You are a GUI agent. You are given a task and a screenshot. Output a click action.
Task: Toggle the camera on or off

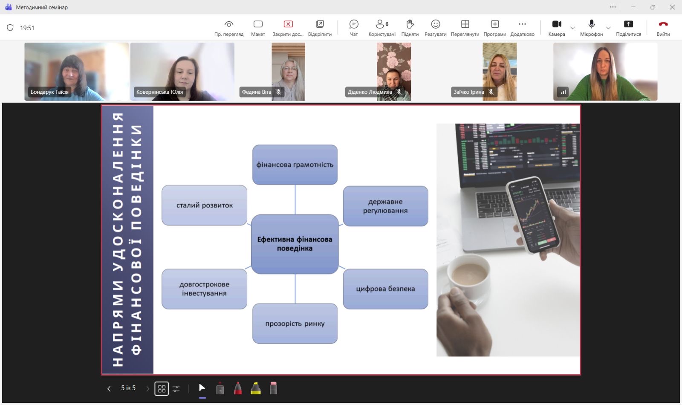[x=556, y=28]
